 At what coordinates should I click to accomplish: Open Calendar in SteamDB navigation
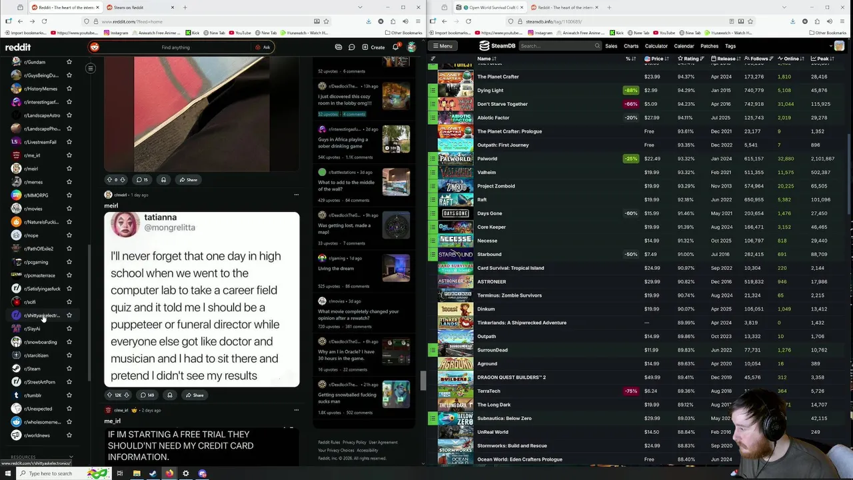tap(684, 46)
